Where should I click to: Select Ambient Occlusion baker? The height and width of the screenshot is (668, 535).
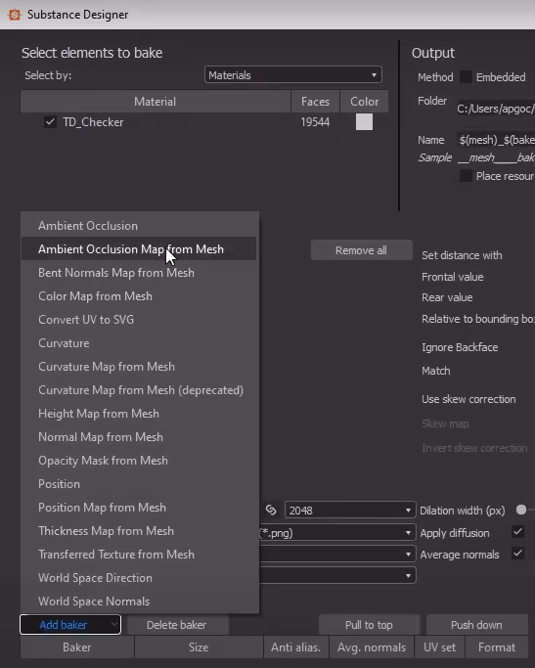pyautogui.click(x=139, y=226)
